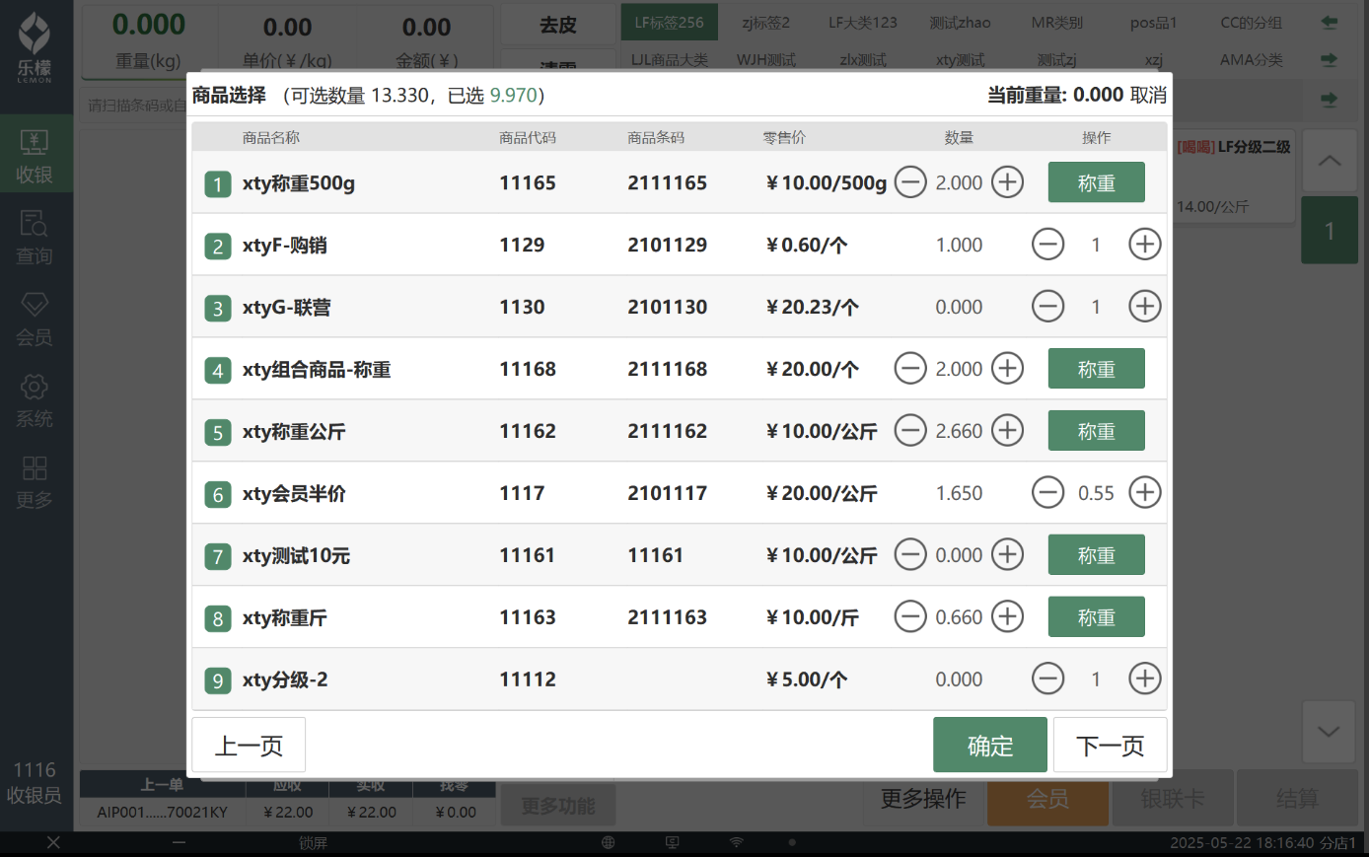This screenshot has width=1369, height=857.
Task: Select MR类别 category tab
Action: tap(1056, 23)
